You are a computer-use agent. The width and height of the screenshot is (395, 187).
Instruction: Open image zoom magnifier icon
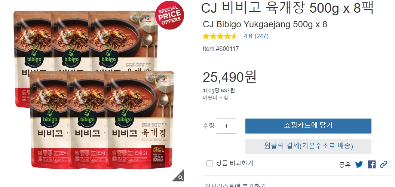[178, 175]
